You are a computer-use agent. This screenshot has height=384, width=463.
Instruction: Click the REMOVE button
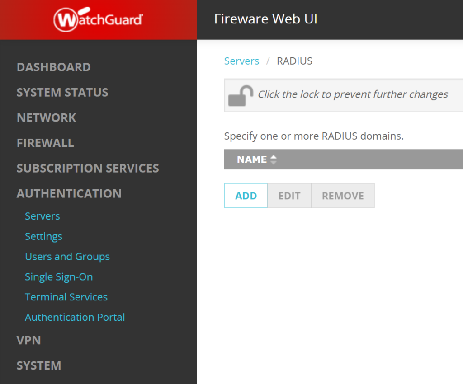point(342,196)
